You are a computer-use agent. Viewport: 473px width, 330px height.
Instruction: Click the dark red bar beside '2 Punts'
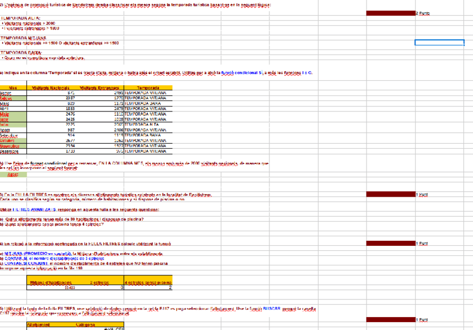(390, 13)
